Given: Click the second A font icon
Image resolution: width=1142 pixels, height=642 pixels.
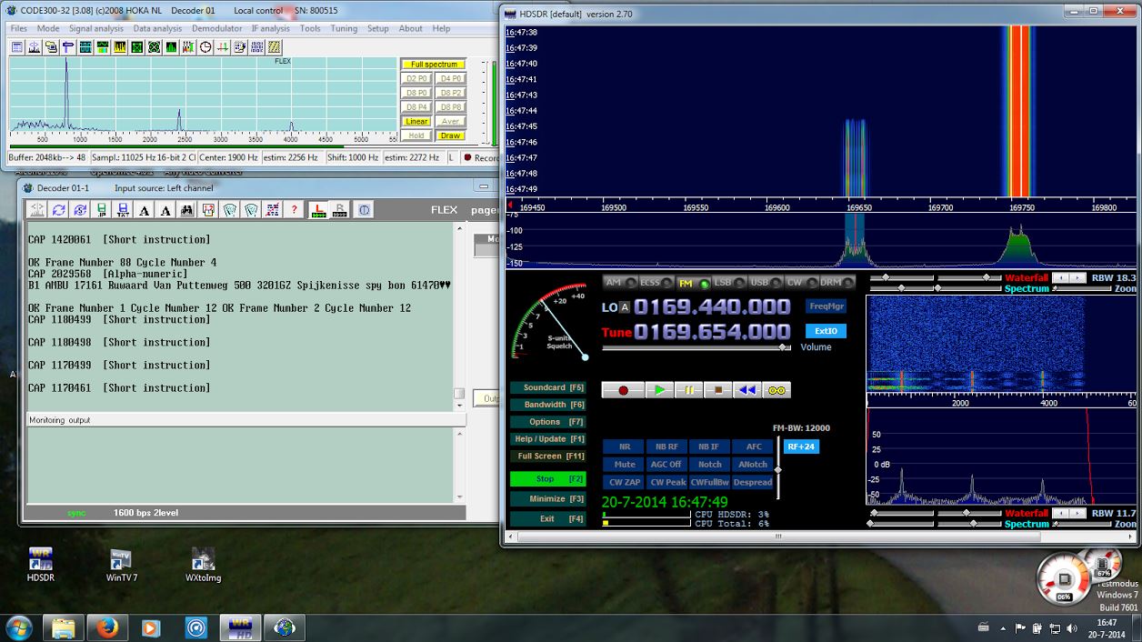Looking at the screenshot, I should (x=165, y=210).
